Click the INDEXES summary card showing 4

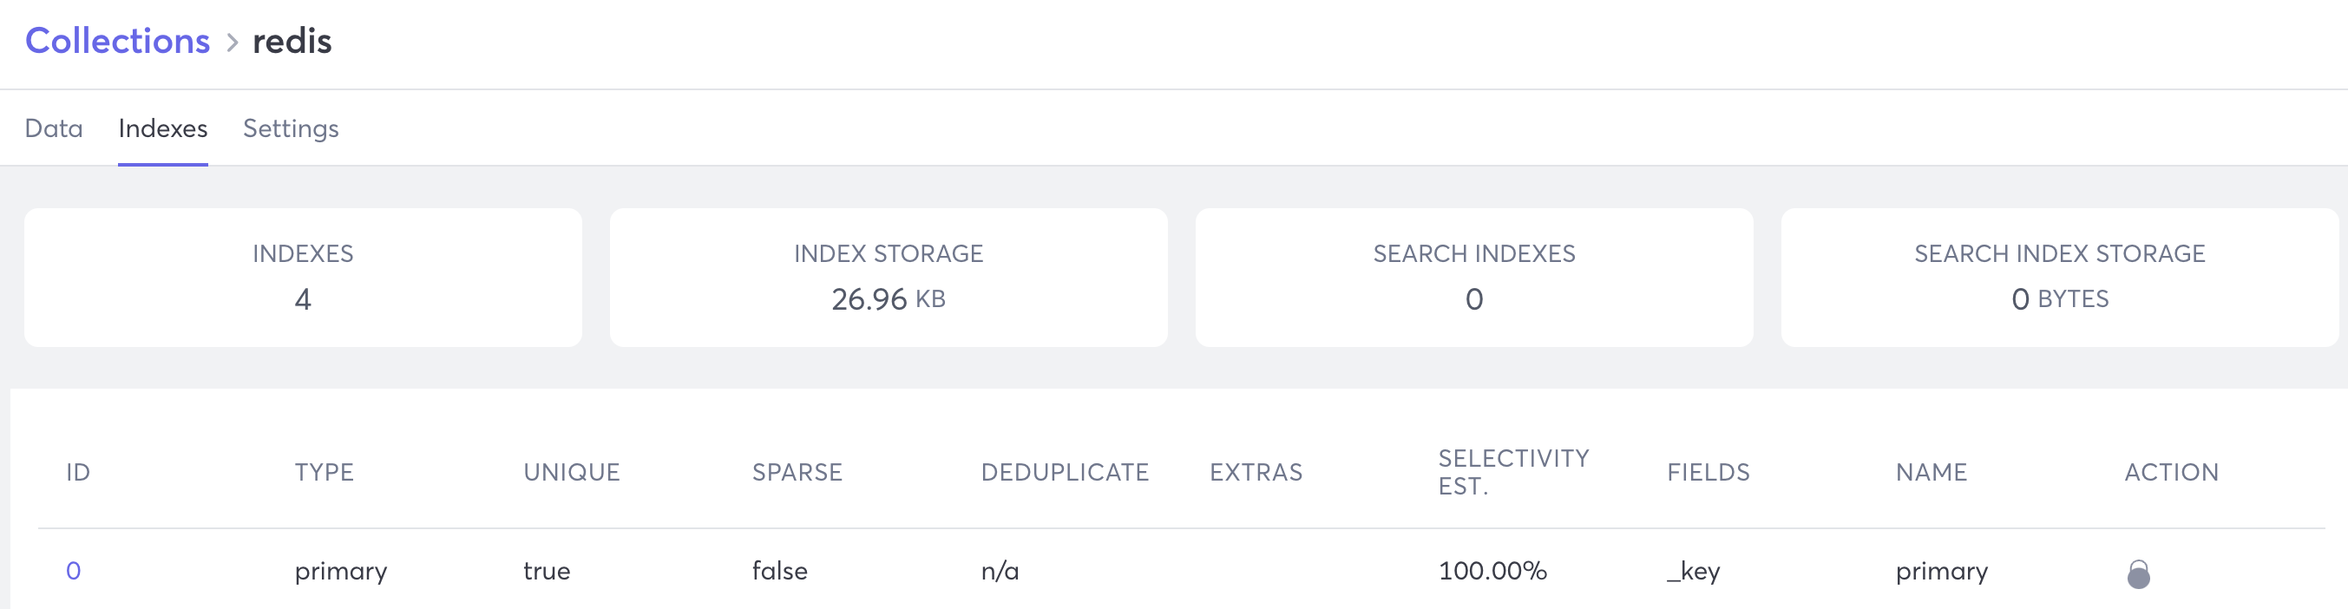tap(305, 276)
